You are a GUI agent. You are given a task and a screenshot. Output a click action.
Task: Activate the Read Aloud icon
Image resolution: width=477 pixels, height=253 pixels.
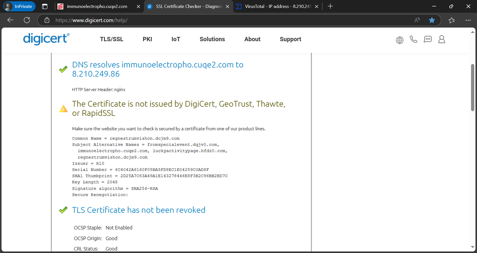[x=417, y=20]
